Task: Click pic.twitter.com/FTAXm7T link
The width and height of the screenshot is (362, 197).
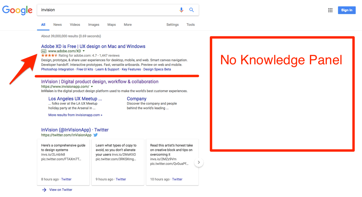Action: pos(61,159)
